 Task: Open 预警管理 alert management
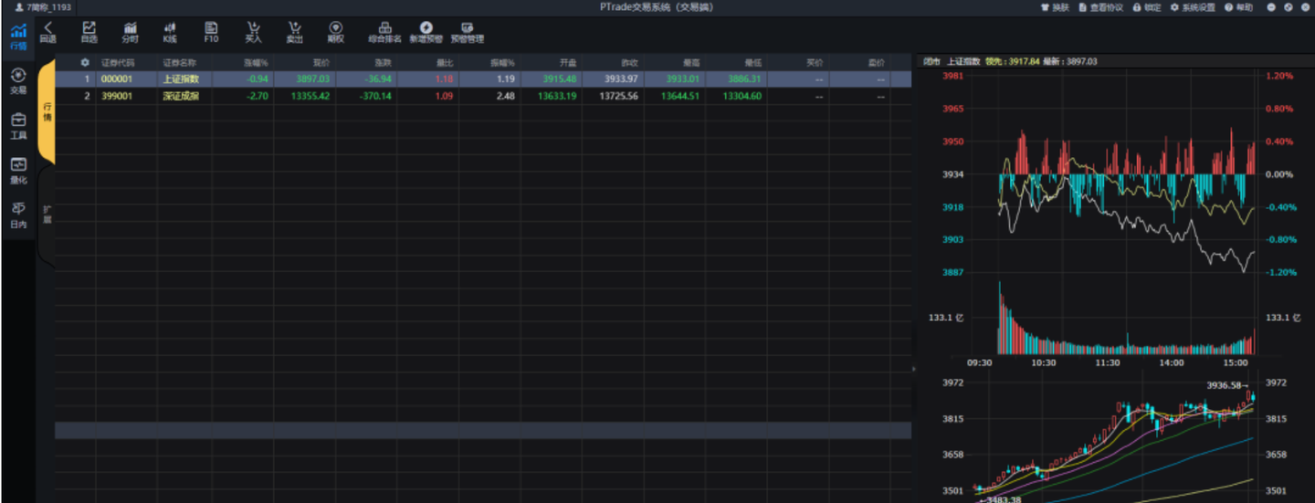467,32
